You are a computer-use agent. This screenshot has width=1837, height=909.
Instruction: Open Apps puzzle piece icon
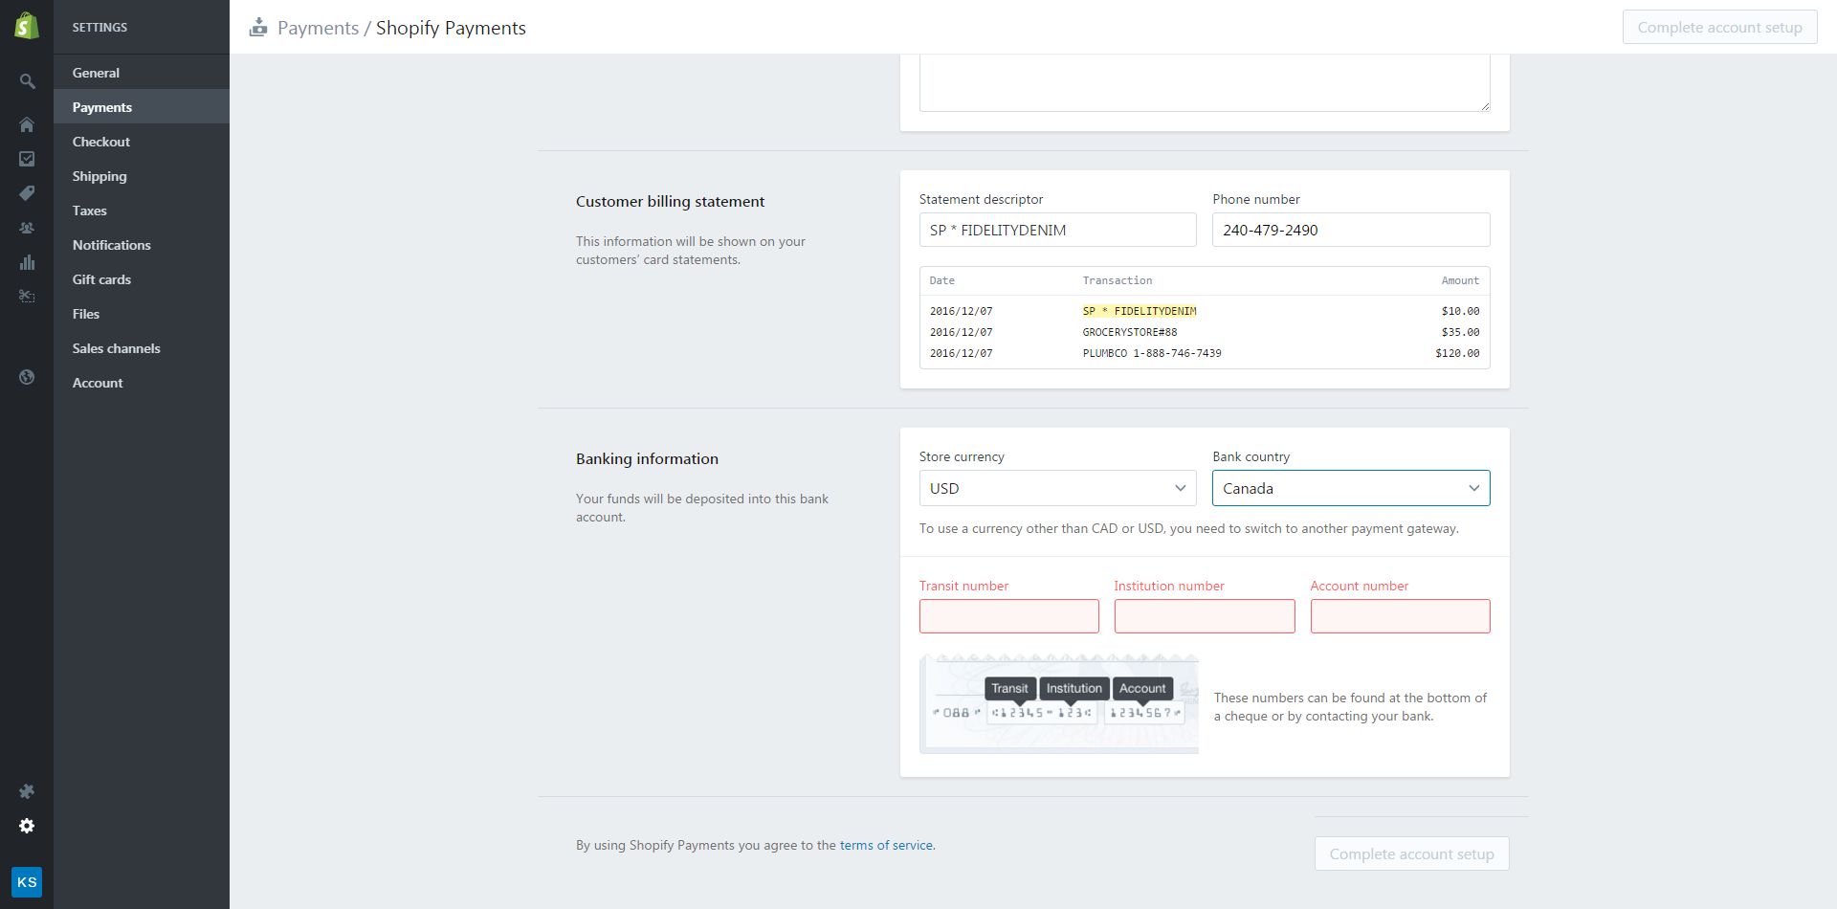[27, 791]
